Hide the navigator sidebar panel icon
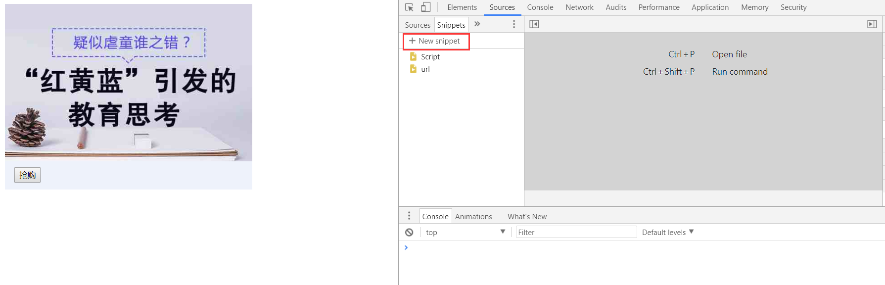 pyautogui.click(x=534, y=24)
